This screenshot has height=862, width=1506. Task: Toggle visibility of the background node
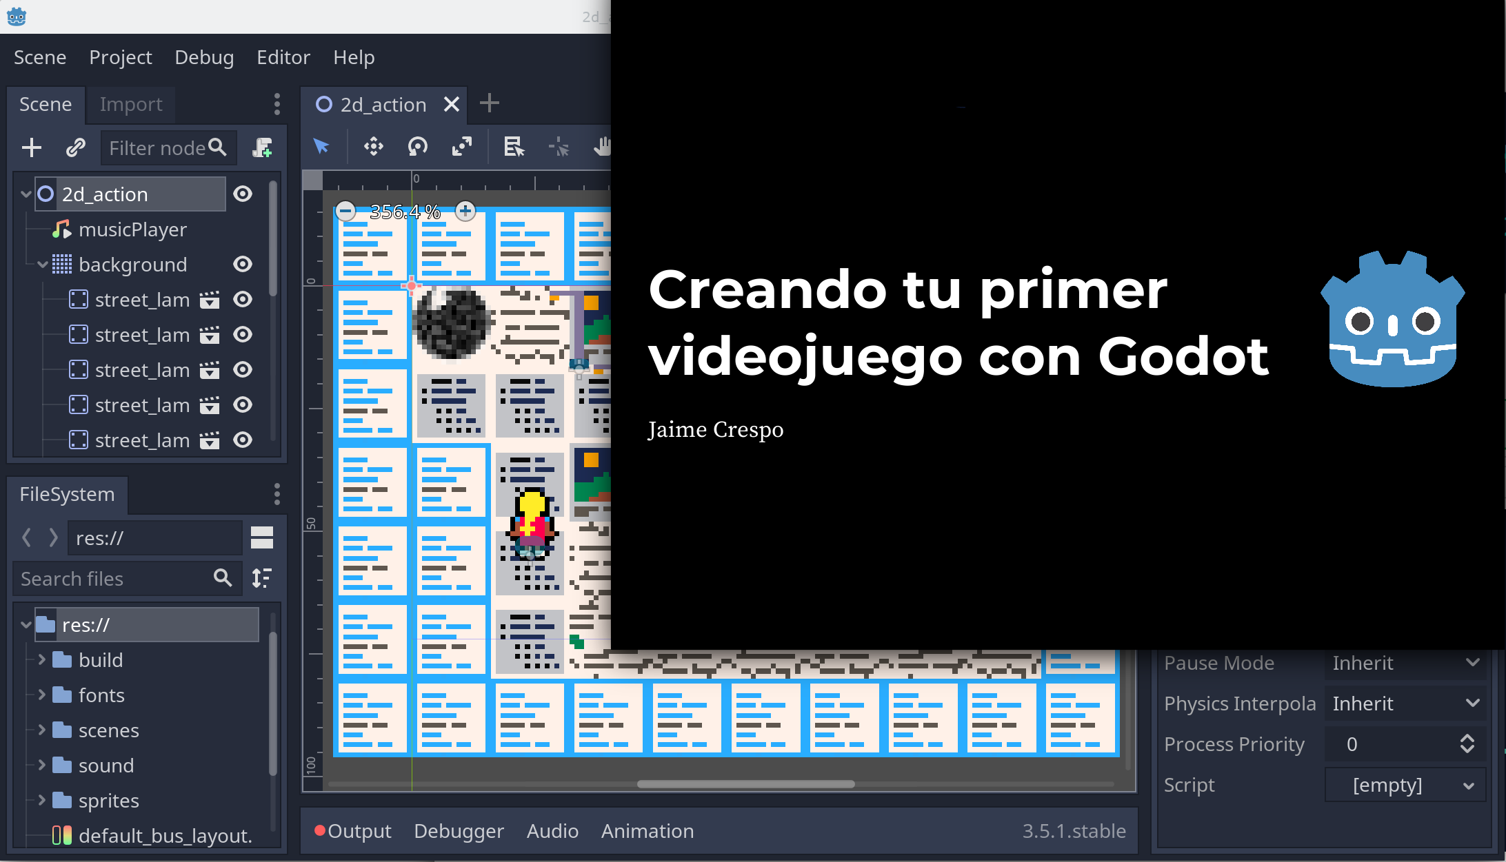(243, 265)
